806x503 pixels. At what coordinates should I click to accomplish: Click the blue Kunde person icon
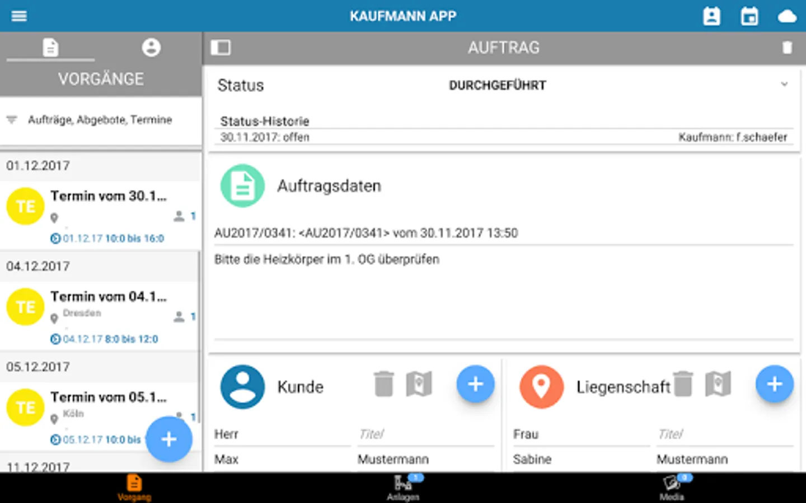242,387
